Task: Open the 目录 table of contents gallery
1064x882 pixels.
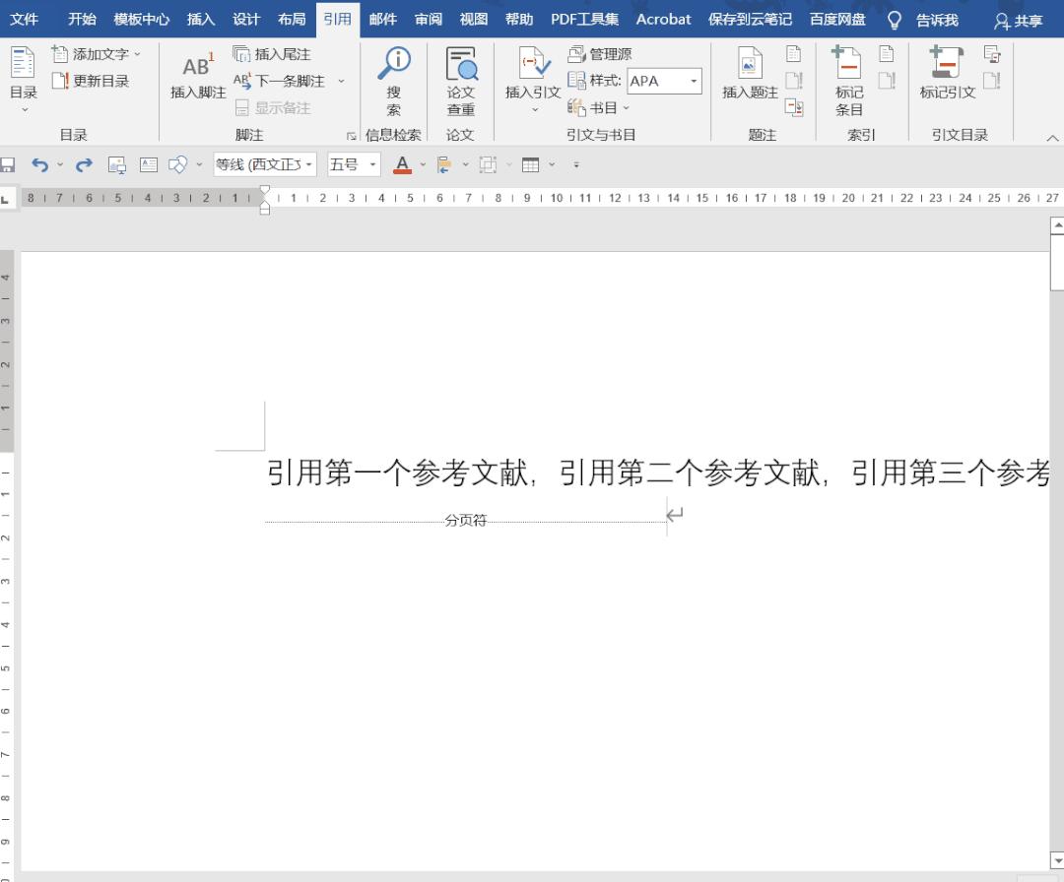Action: tap(22, 81)
